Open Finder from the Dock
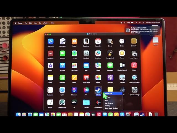The width and height of the screenshot is (177, 133). pyautogui.click(x=19, y=114)
